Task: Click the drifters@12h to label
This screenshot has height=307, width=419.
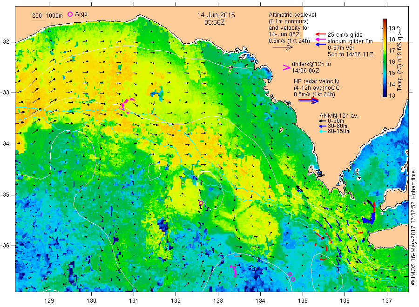Action: click(311, 64)
